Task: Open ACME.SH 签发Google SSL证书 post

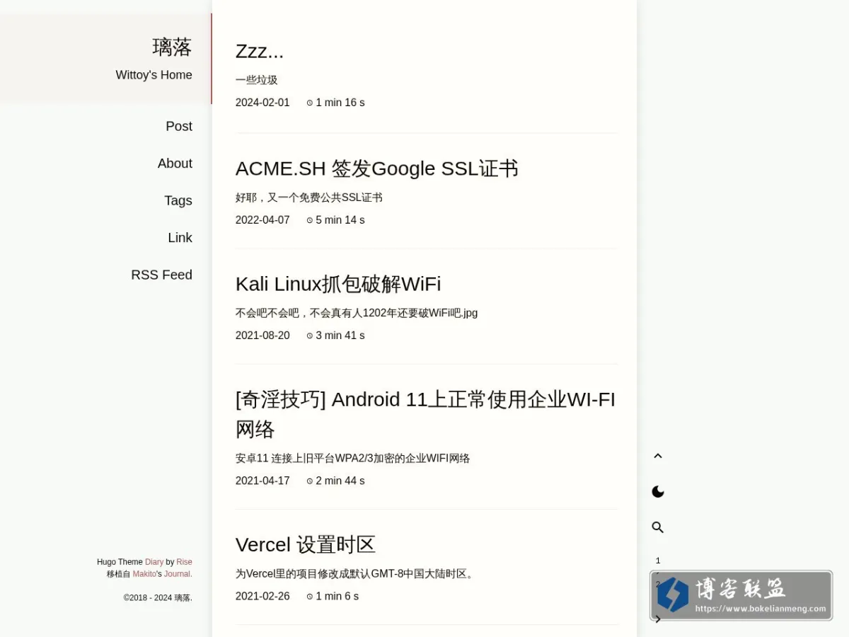Action: (x=376, y=168)
